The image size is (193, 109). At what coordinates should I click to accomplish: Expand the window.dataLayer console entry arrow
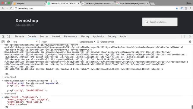point(2,81)
